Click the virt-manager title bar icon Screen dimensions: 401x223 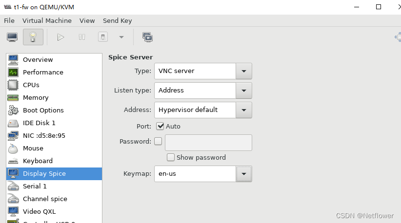coord(8,7)
